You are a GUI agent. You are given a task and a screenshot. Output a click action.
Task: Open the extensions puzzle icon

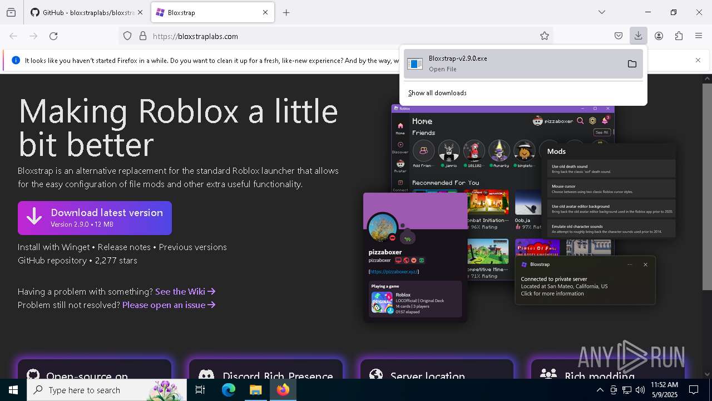pos(679,36)
